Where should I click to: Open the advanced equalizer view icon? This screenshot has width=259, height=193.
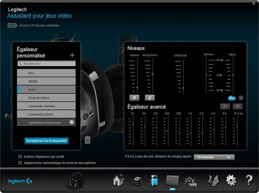232,98
